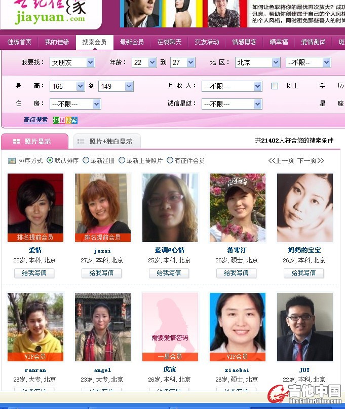Go to the 最新会员 navigation tab
The height and width of the screenshot is (409, 345).
click(132, 42)
